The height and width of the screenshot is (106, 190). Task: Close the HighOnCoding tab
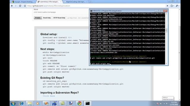point(87,2)
